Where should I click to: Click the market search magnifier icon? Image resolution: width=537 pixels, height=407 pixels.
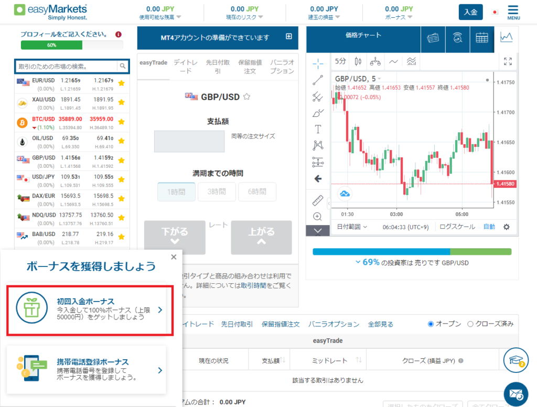(x=123, y=66)
